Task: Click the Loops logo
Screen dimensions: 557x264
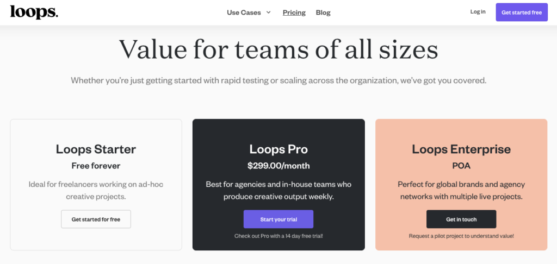Action: click(x=34, y=12)
